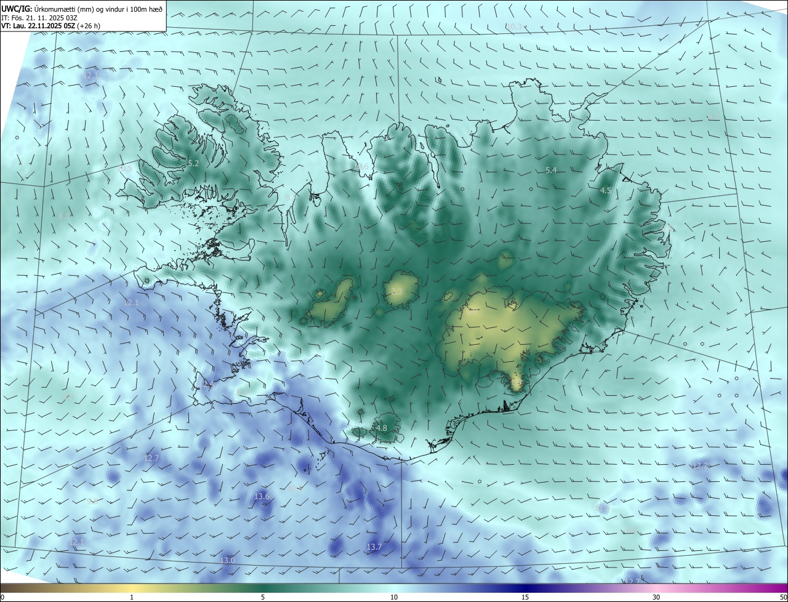Click the "Úrkomumætti (mm) og vindur í 100m hæð" heading

pyautogui.click(x=98, y=9)
